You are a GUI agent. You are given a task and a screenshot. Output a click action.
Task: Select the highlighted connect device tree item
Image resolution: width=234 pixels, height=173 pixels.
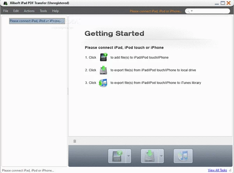35,21
